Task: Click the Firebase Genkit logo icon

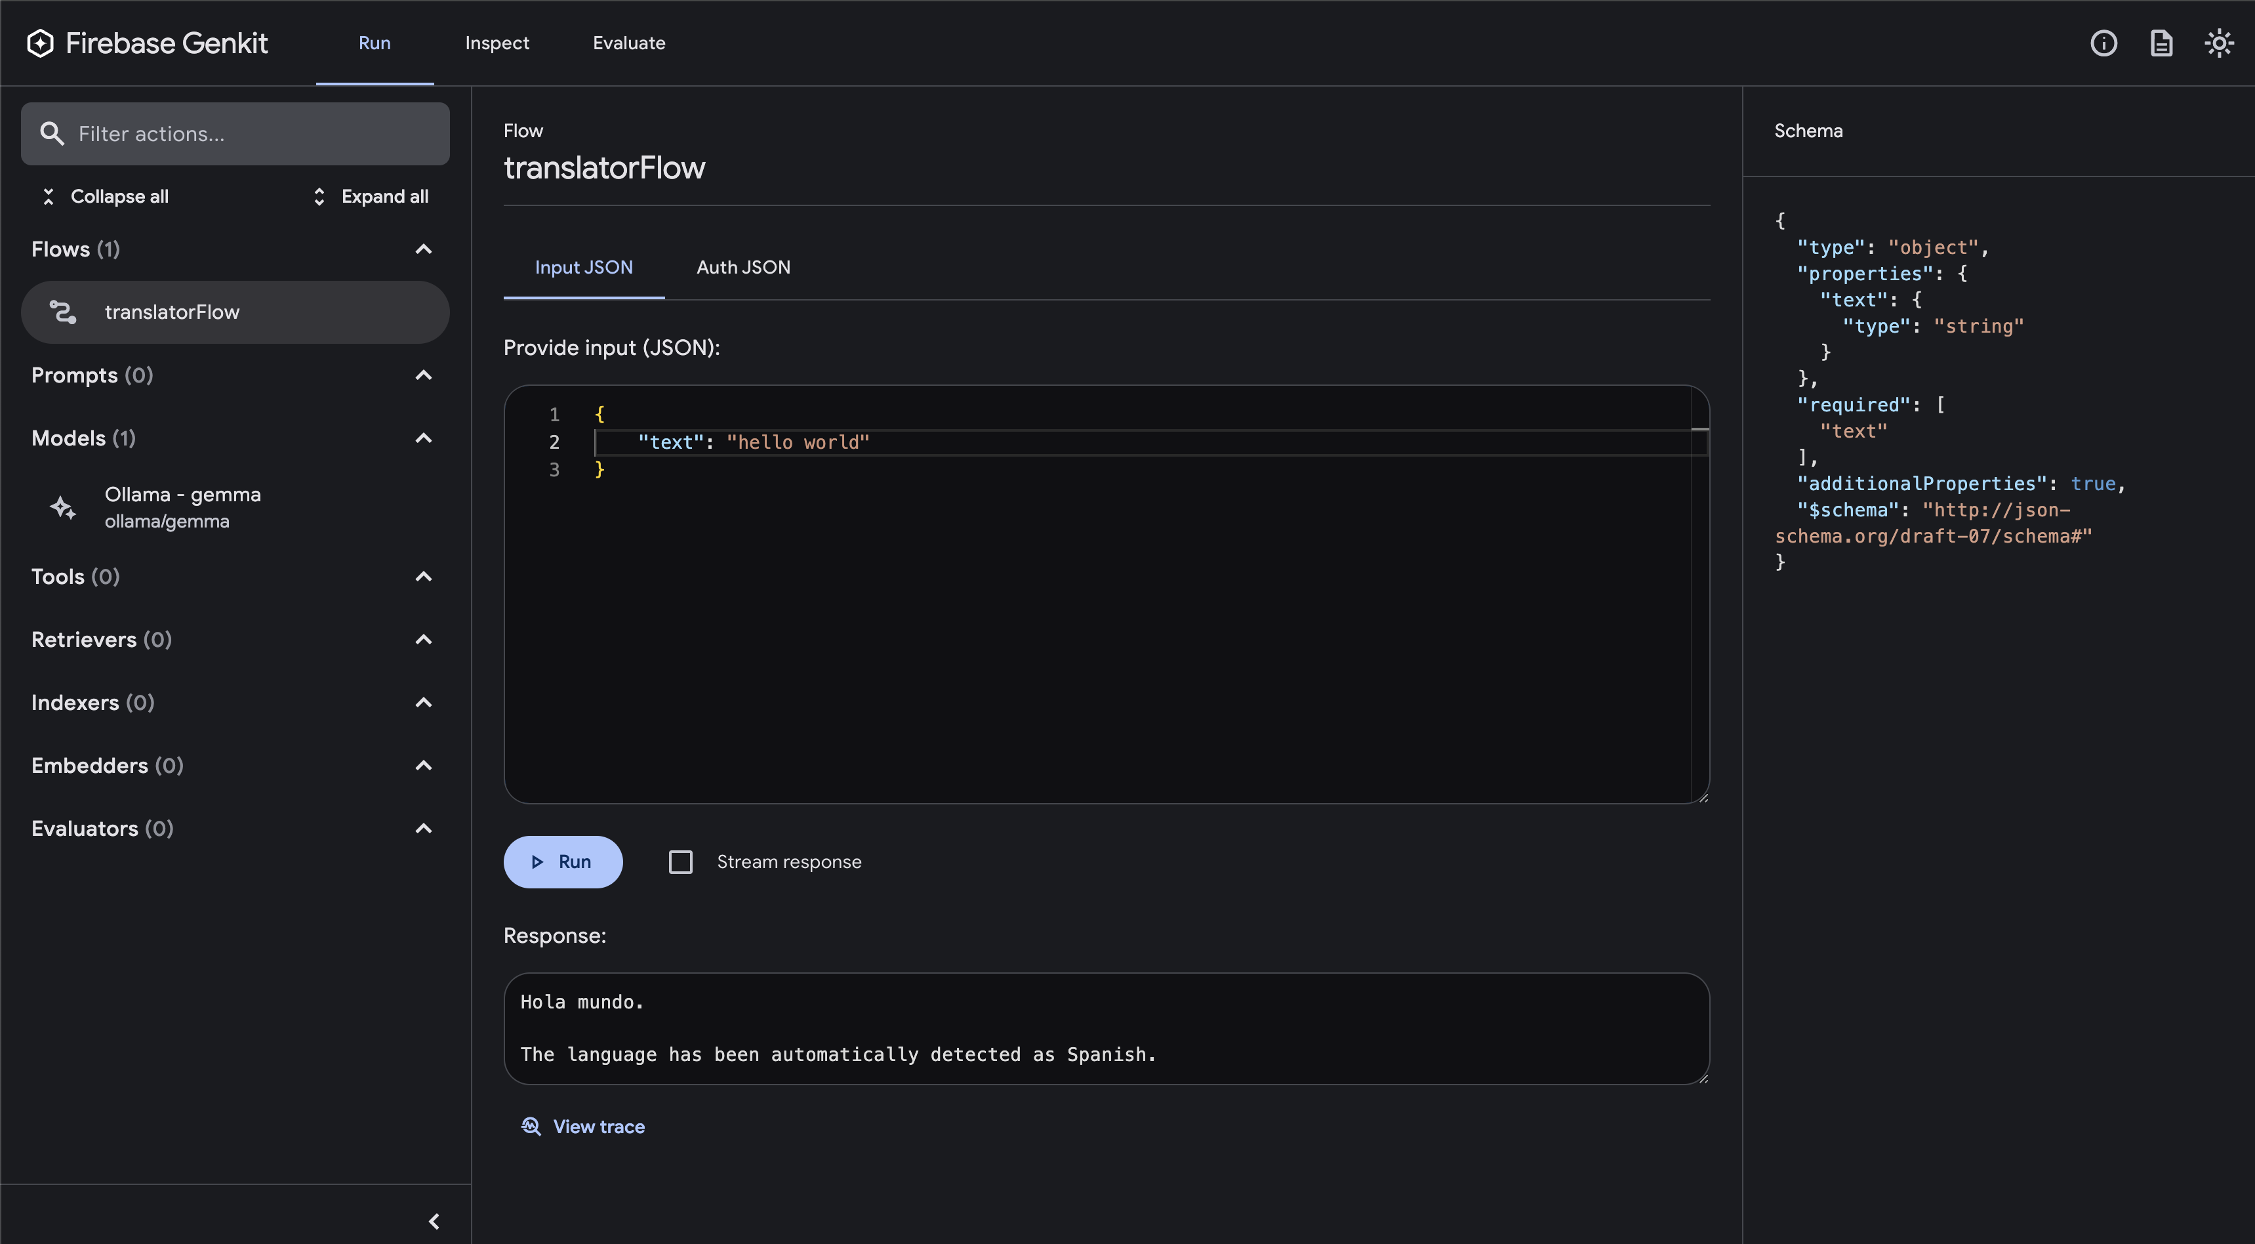Action: 40,43
